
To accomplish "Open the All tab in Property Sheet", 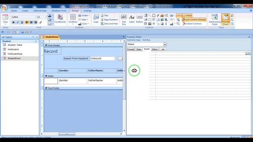I will 163,49.
